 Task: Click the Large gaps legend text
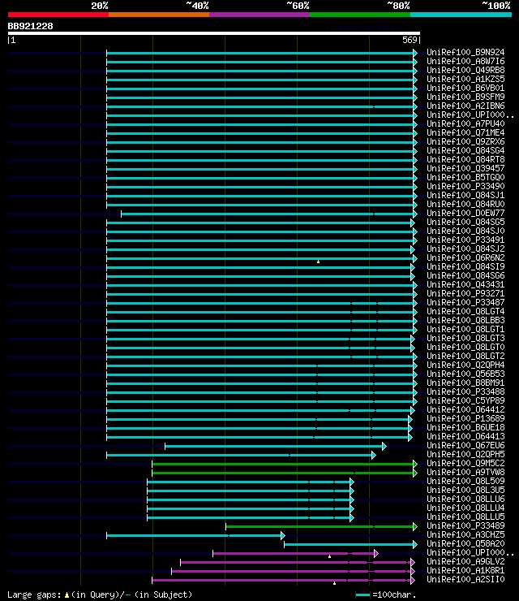(x=100, y=595)
